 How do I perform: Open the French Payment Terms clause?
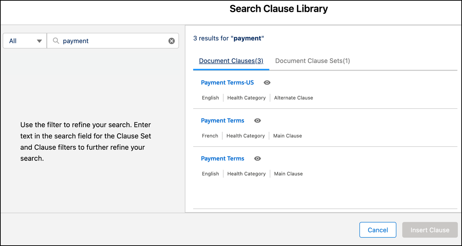coord(223,120)
